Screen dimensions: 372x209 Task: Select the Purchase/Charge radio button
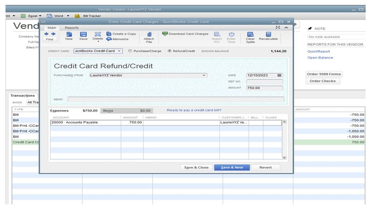(130, 51)
